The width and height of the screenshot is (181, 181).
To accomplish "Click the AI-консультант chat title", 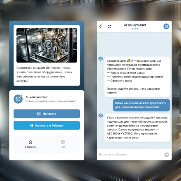I will pos(135,25).
